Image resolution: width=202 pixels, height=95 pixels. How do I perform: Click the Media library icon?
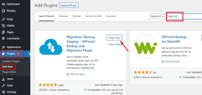(3, 26)
